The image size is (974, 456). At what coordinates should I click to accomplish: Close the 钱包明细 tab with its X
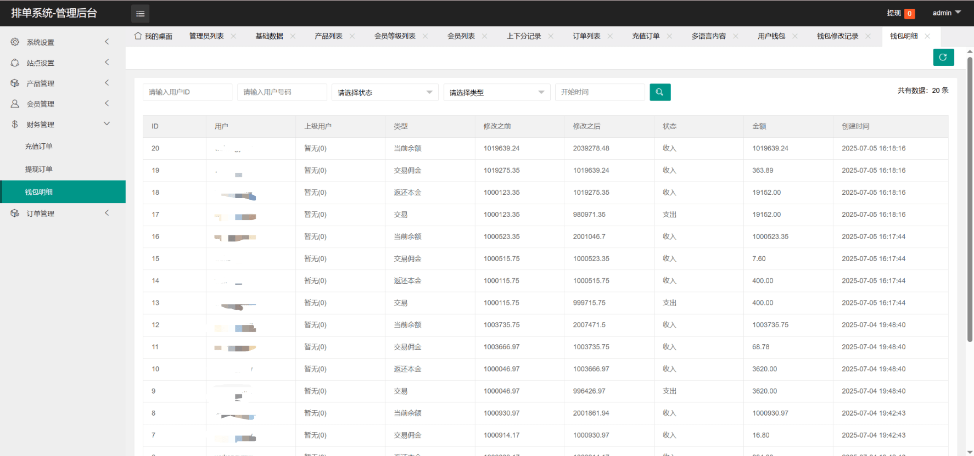tap(927, 36)
